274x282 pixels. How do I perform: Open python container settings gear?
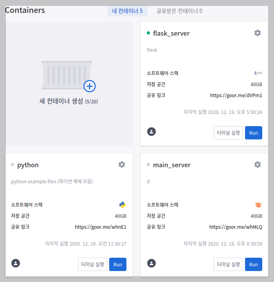click(122, 164)
